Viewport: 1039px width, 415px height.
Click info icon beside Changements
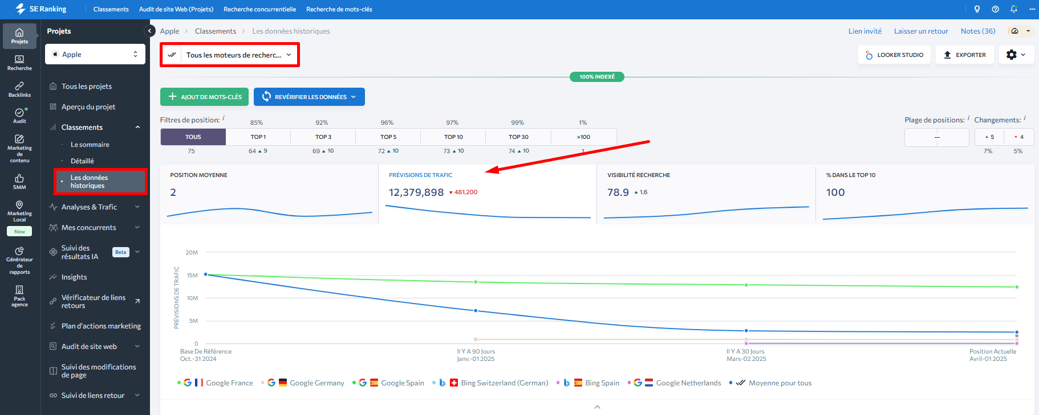pyautogui.click(x=1024, y=118)
